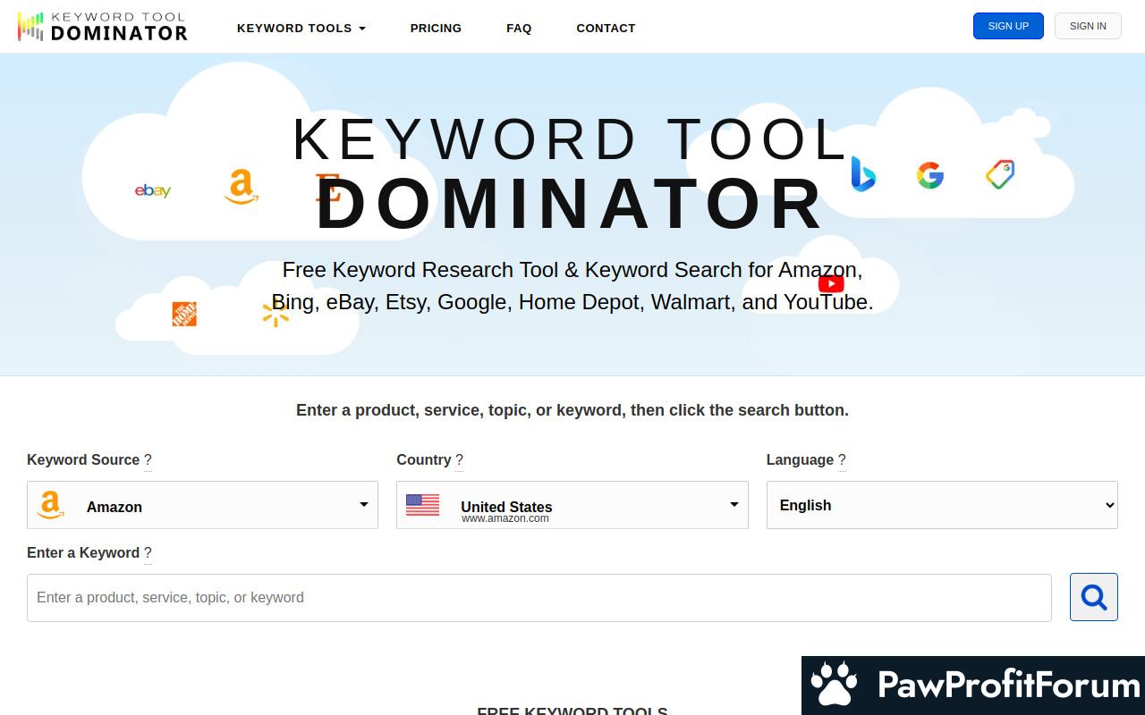Go to the Pricing page
The height and width of the screenshot is (715, 1145).
coord(436,28)
